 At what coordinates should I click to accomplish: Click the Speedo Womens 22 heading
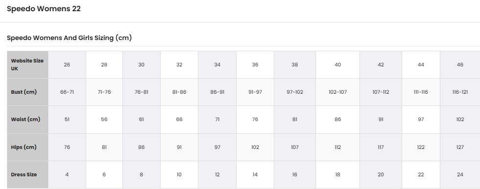[44, 9]
